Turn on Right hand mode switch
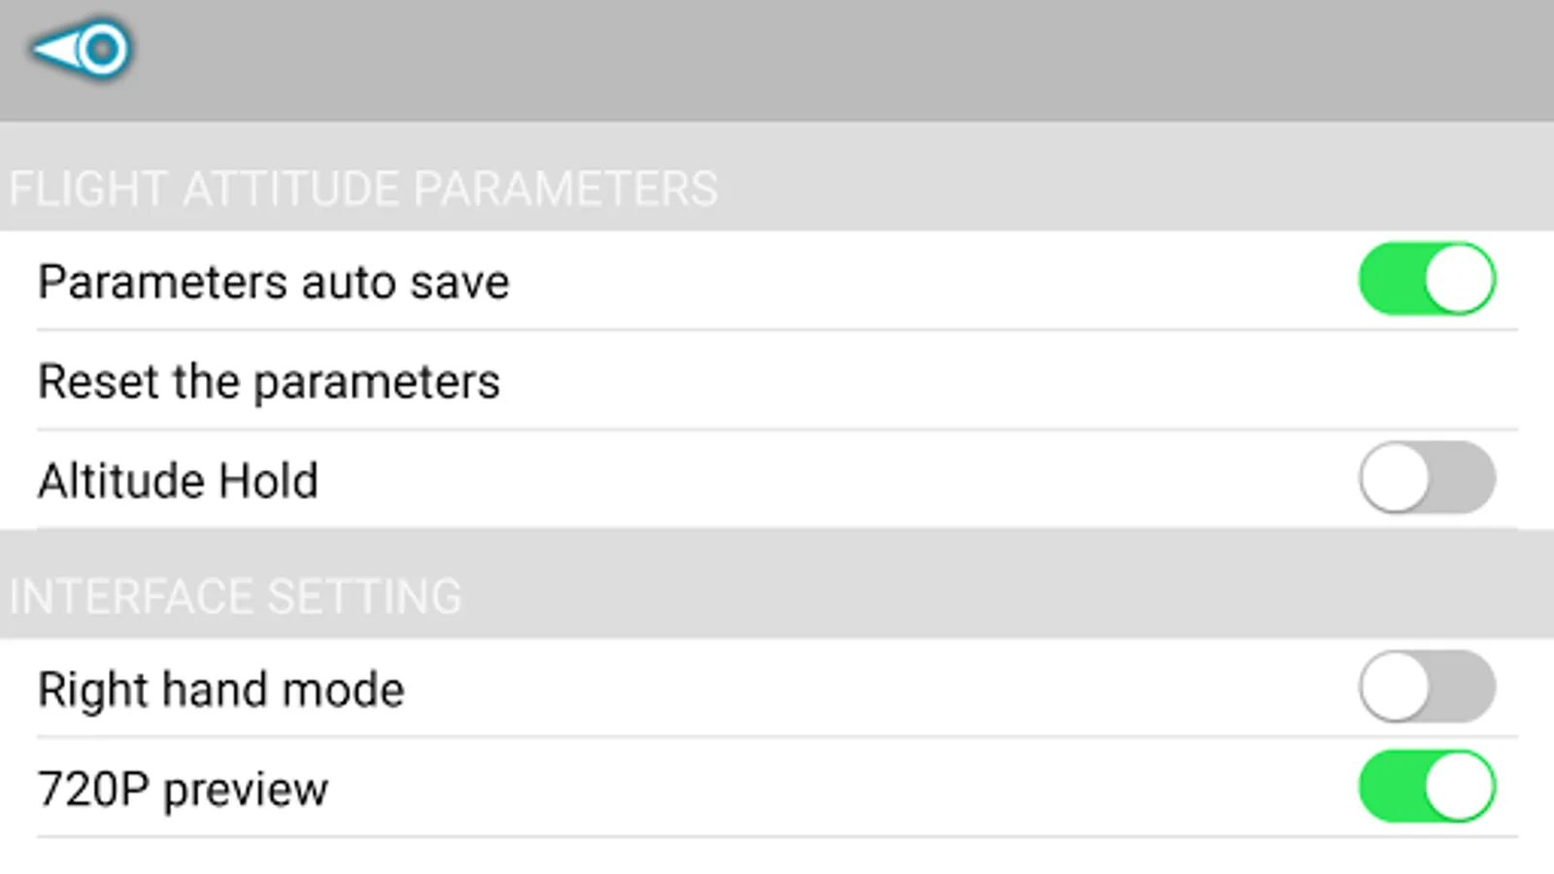Viewport: 1554px width, 874px height. pos(1426,687)
